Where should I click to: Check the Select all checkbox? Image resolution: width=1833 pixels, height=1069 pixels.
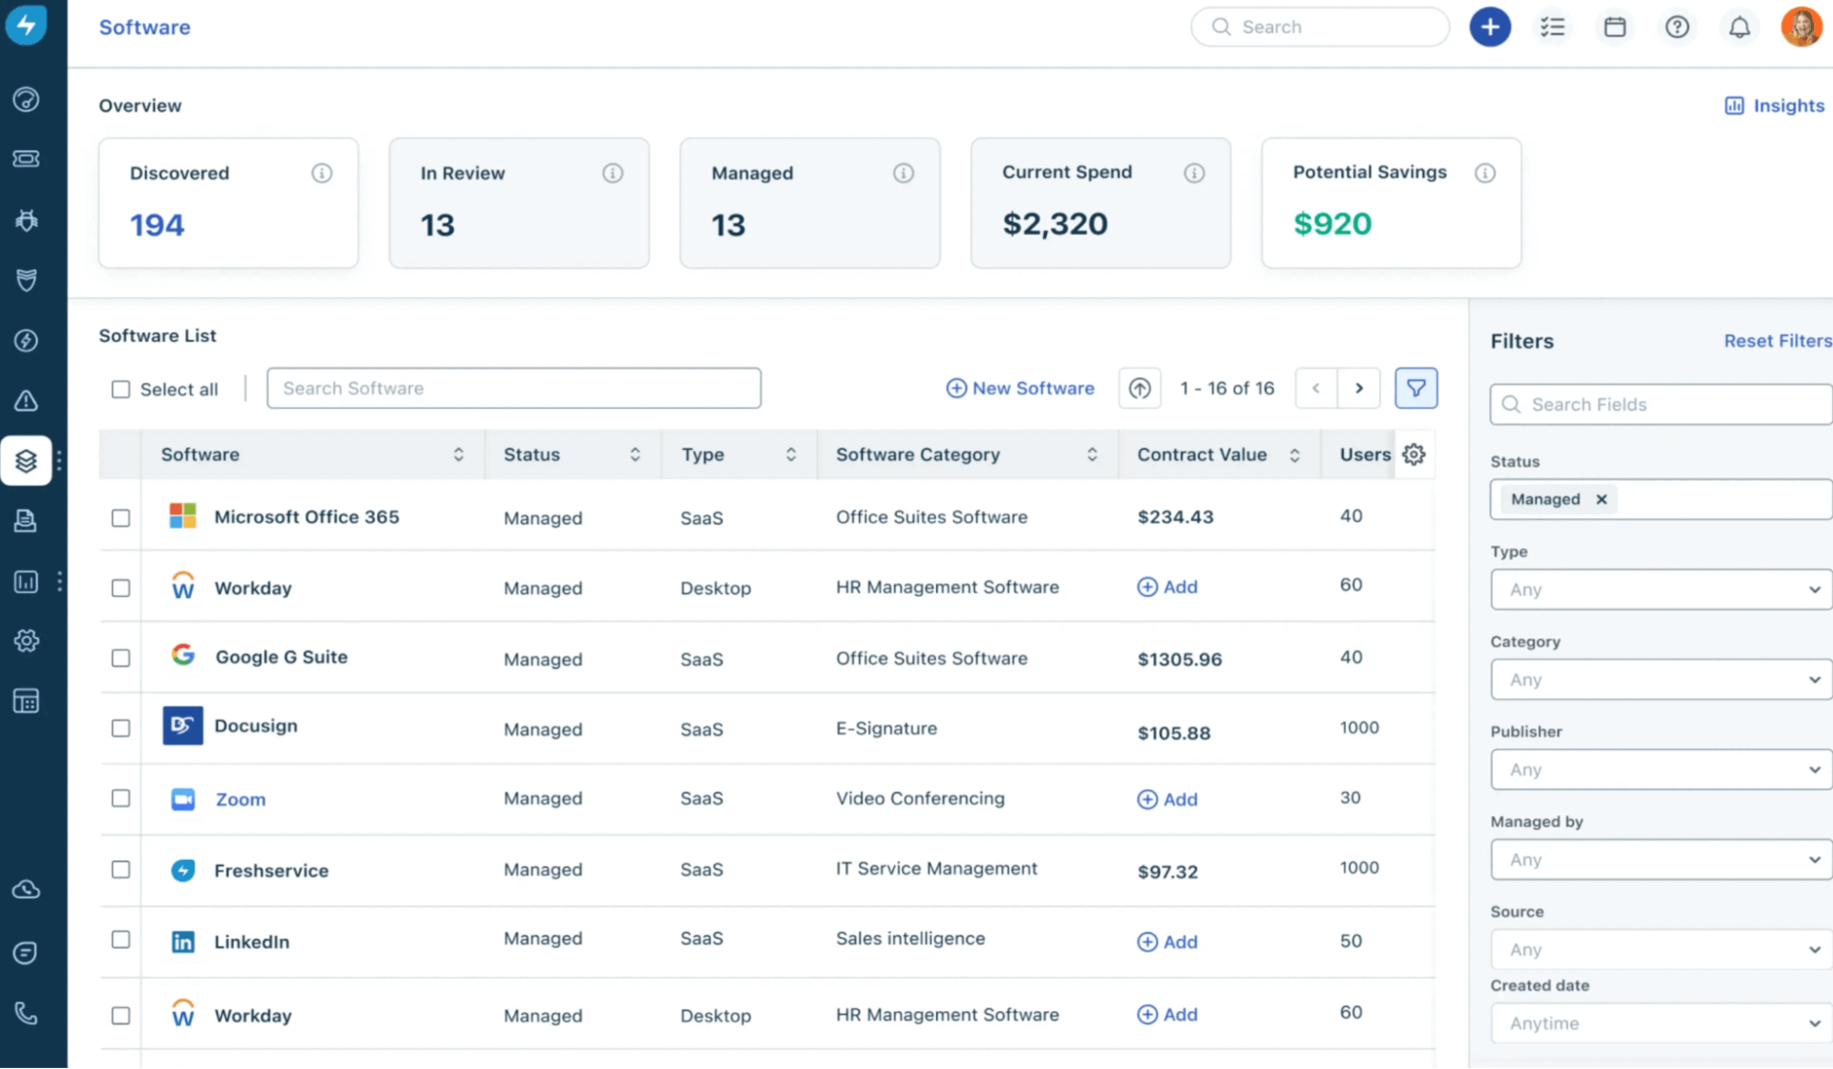pos(120,389)
